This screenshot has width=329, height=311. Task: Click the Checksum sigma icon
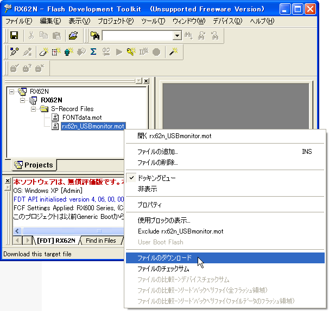click(93, 51)
